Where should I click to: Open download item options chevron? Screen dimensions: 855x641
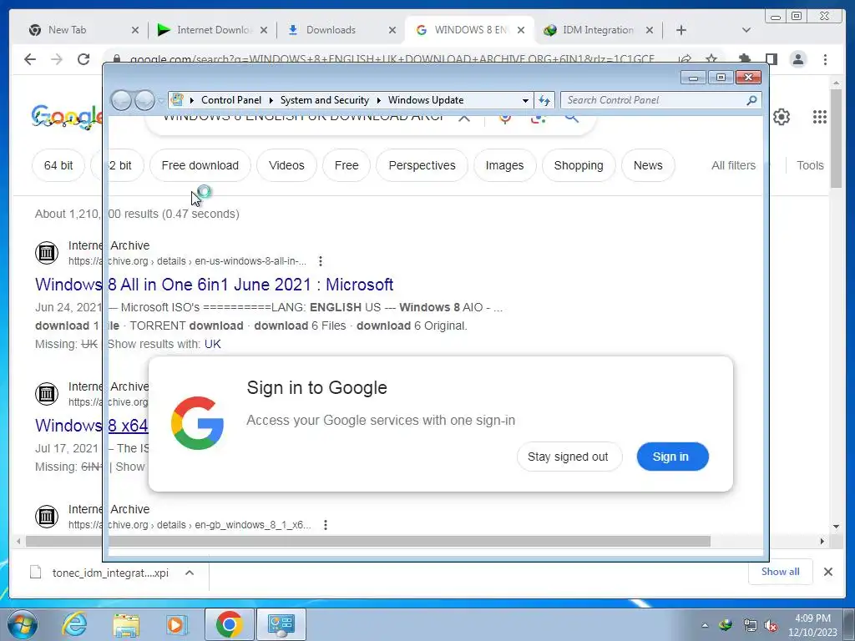[x=190, y=573]
